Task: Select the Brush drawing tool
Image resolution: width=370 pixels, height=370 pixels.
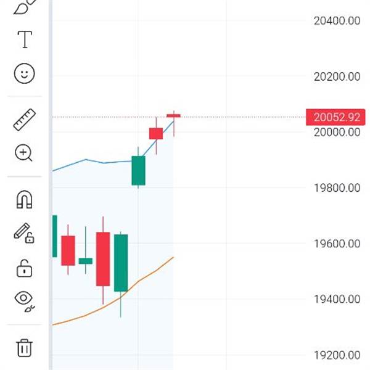Action: click(x=25, y=7)
